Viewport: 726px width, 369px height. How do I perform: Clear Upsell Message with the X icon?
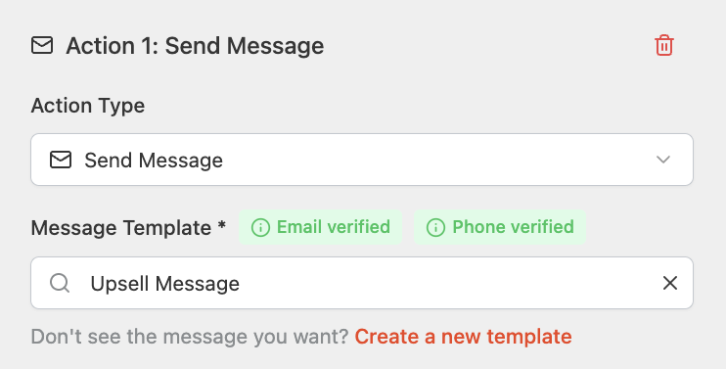pyautogui.click(x=670, y=283)
